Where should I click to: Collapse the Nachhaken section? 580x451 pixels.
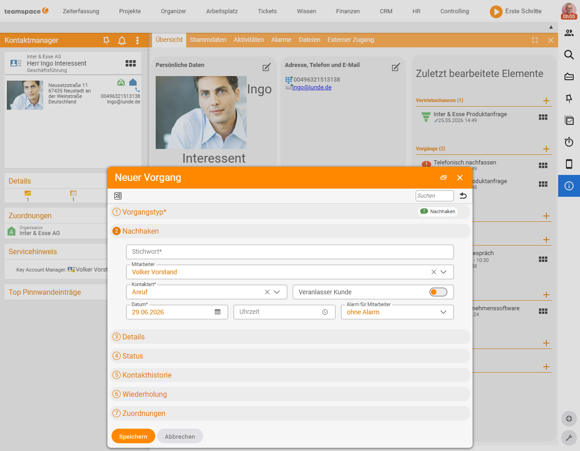(x=290, y=231)
